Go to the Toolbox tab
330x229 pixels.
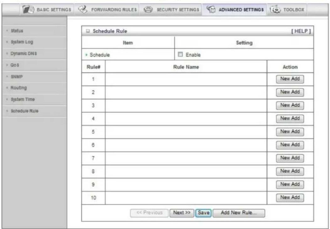click(287, 10)
